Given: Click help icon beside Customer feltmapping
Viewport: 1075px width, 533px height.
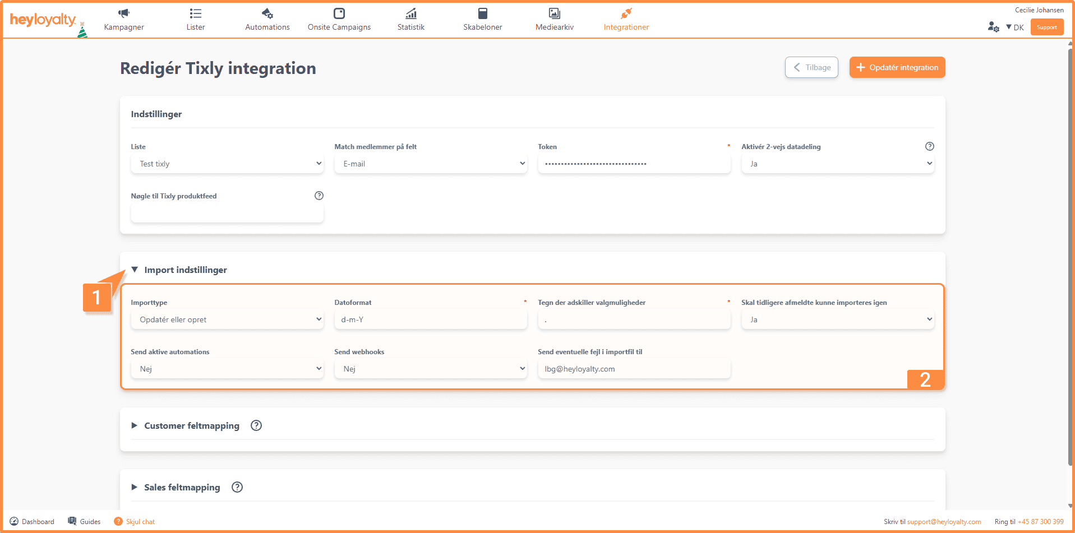Looking at the screenshot, I should tap(256, 425).
